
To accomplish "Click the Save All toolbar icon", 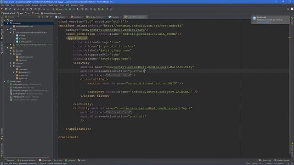I will [6, 9].
